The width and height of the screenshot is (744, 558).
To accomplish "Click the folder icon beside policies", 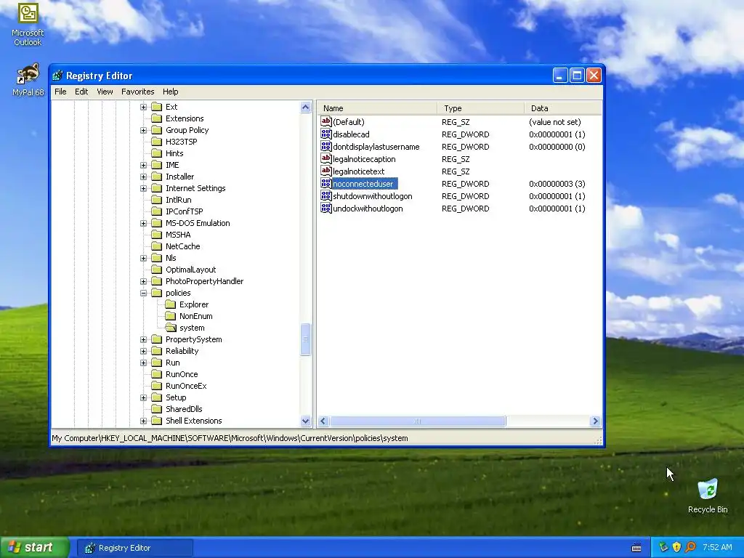I will click(157, 293).
